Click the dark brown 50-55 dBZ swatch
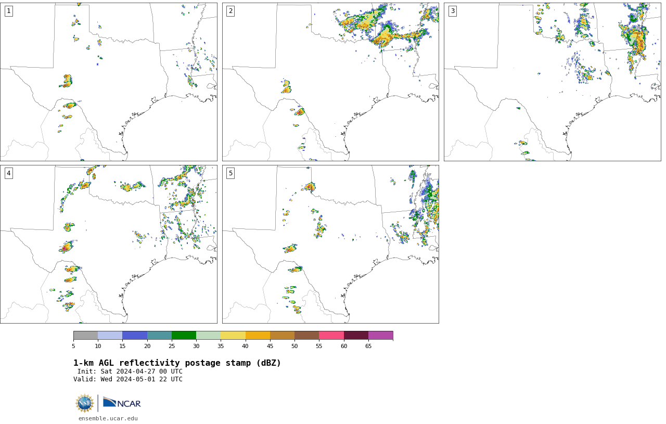Image resolution: width=666 pixels, height=424 pixels. (x=307, y=335)
